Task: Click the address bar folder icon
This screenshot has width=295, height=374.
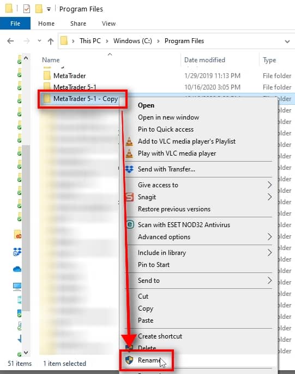Action: [x=64, y=41]
